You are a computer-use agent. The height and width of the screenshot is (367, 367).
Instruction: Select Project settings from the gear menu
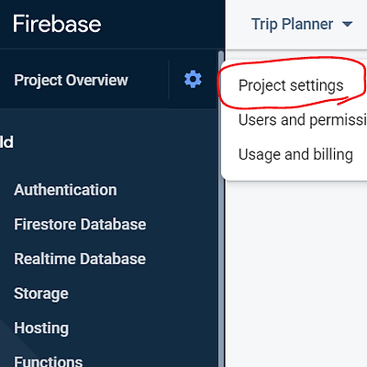point(291,85)
